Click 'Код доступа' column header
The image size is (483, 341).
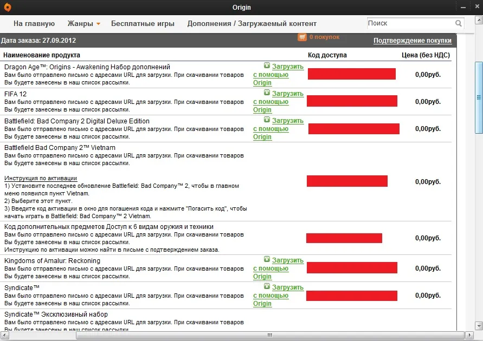tap(327, 55)
